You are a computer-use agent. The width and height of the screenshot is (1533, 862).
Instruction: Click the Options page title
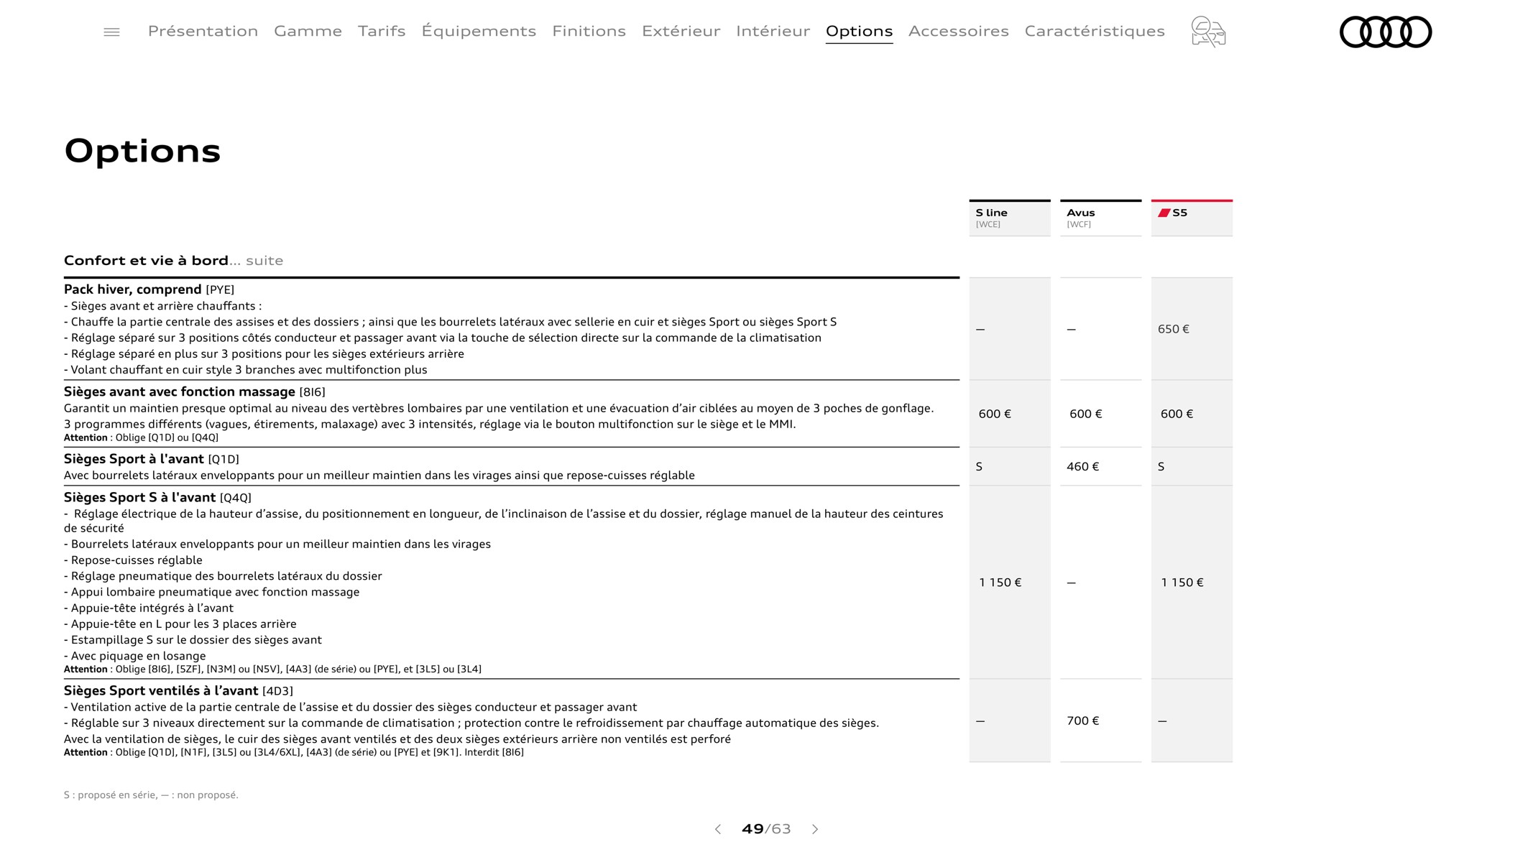click(142, 151)
